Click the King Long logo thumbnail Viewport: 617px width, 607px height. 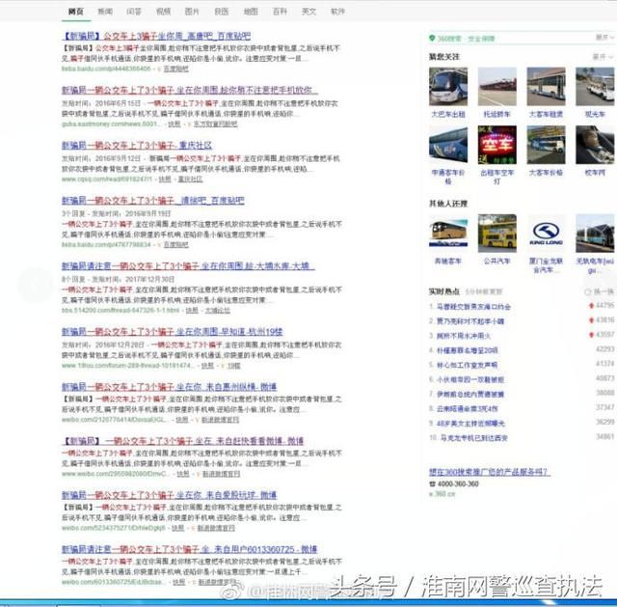click(546, 233)
